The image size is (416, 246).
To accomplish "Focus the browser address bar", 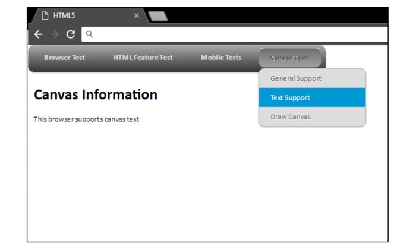I will click(x=235, y=34).
